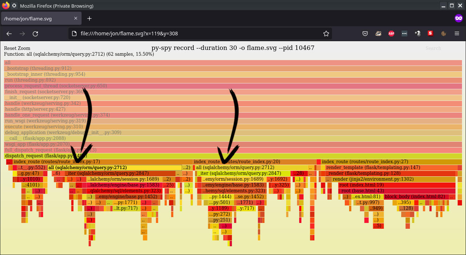Click the dispatch_request (flask/app.py) frame

pyautogui.click(x=36, y=156)
